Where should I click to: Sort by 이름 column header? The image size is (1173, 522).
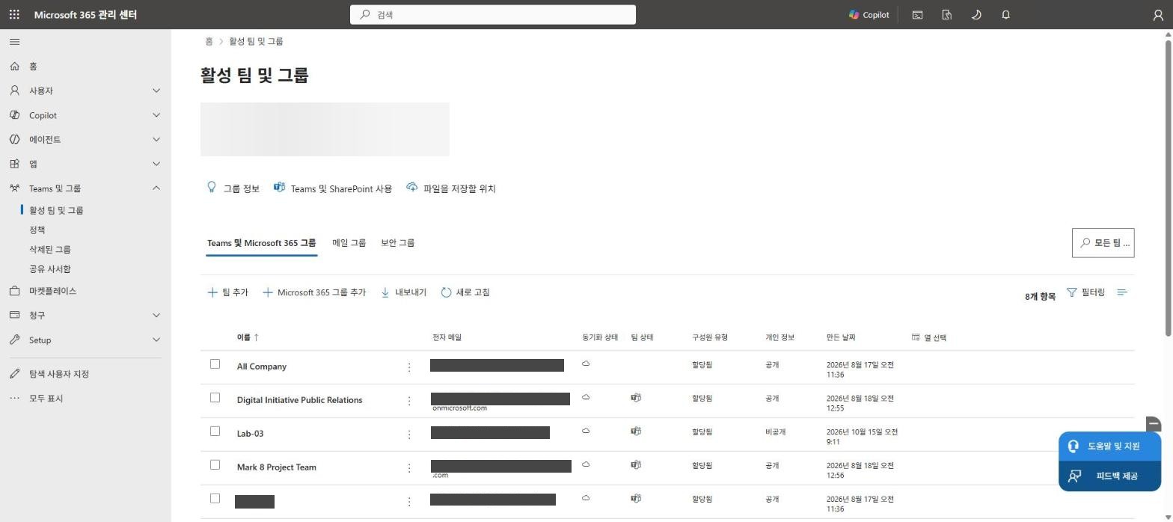[x=248, y=337]
